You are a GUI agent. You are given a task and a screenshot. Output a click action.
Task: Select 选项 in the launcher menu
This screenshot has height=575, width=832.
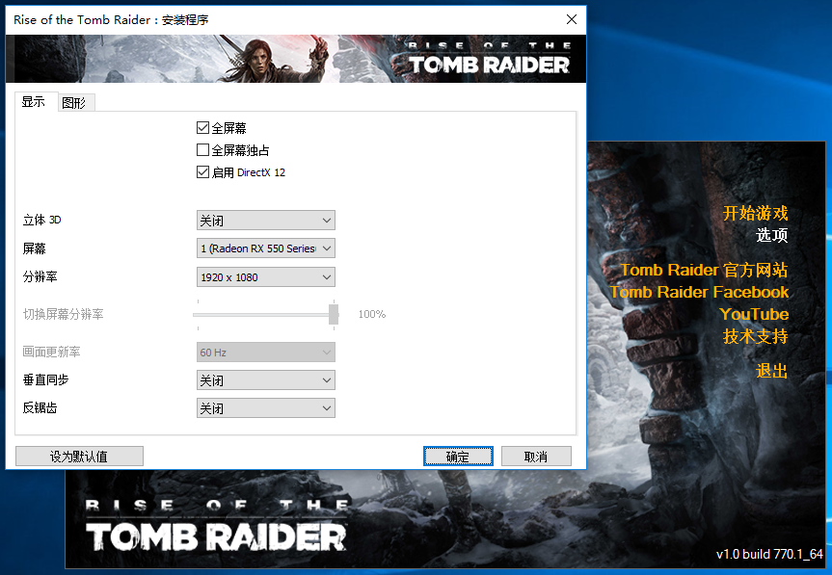click(x=772, y=235)
